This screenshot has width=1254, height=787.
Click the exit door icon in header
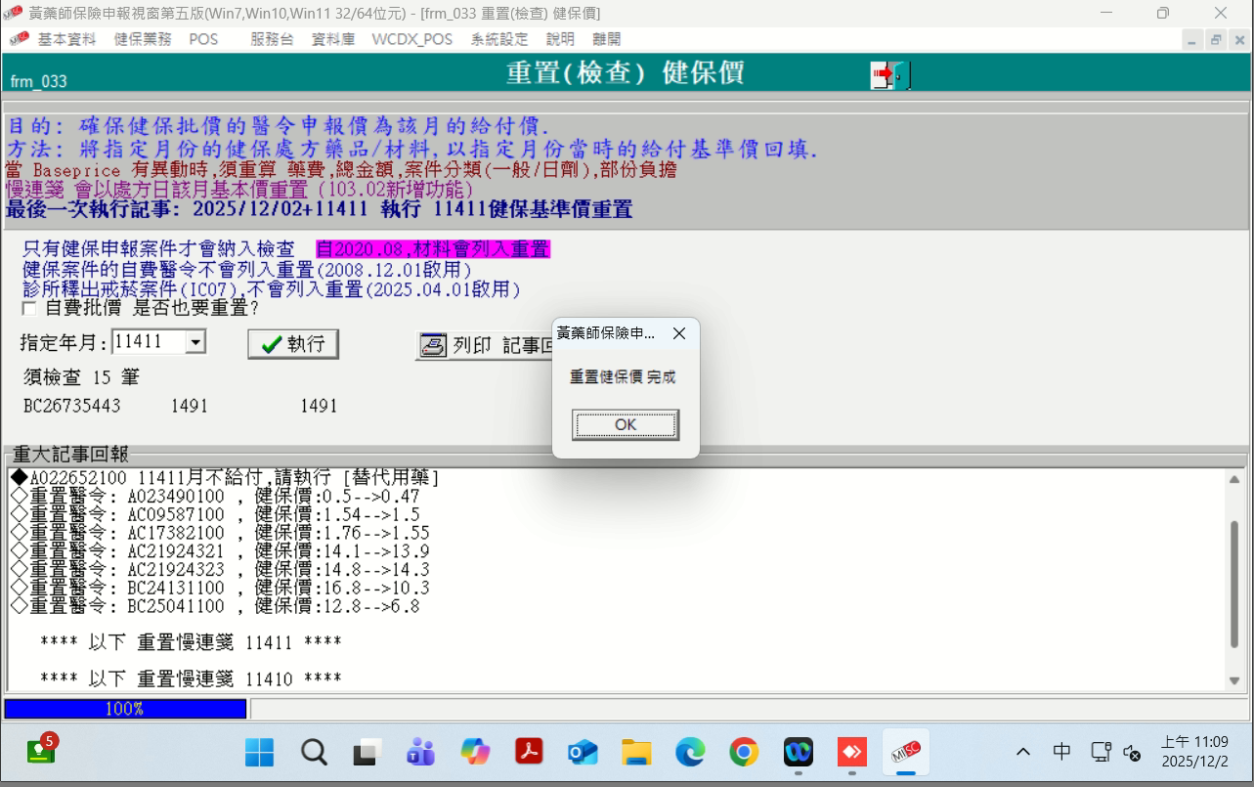[889, 75]
